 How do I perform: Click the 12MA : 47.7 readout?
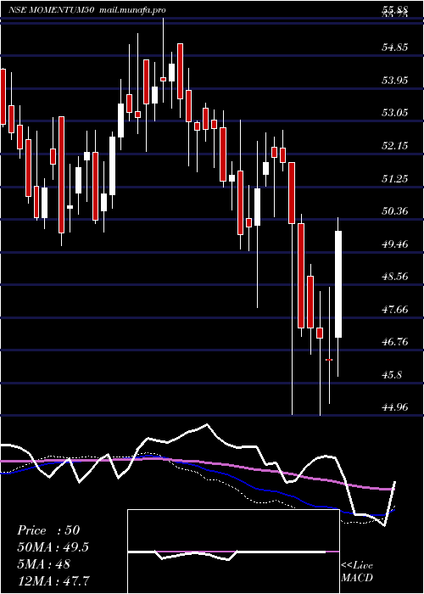coord(53,580)
